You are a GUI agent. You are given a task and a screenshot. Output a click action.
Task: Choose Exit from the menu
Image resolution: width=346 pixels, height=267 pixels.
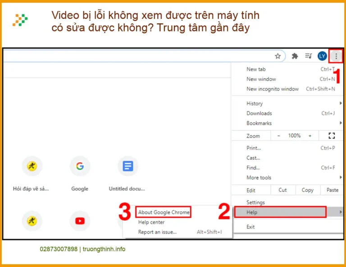point(287,226)
